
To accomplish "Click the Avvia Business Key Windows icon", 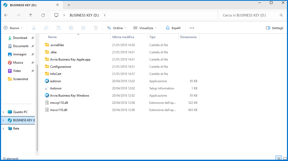I will tap(47, 95).
